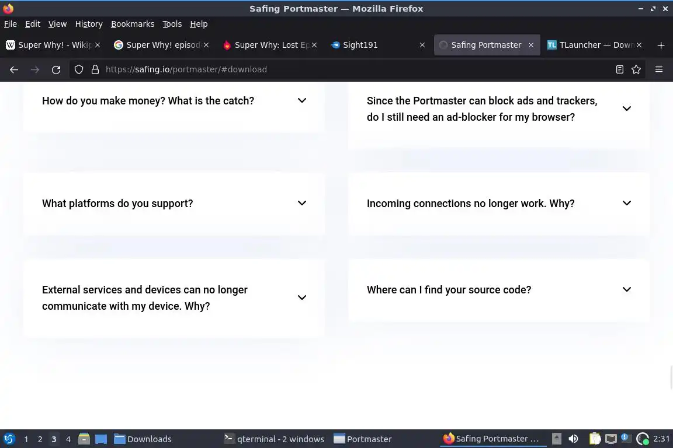Open the removable media eject tray icon

(x=556, y=439)
